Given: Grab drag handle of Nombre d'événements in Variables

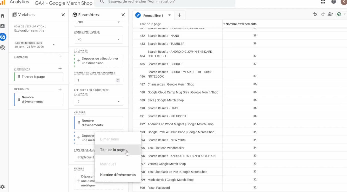Looking at the screenshot, I should pos(19,99).
